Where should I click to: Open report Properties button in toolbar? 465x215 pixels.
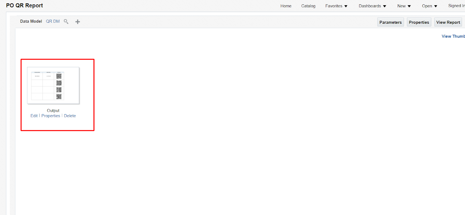(419, 22)
